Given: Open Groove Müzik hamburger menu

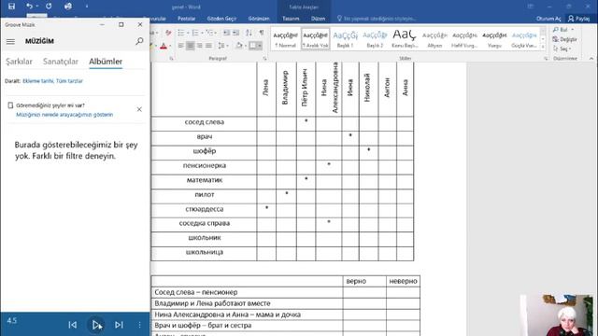Looking at the screenshot, I should coord(10,41).
